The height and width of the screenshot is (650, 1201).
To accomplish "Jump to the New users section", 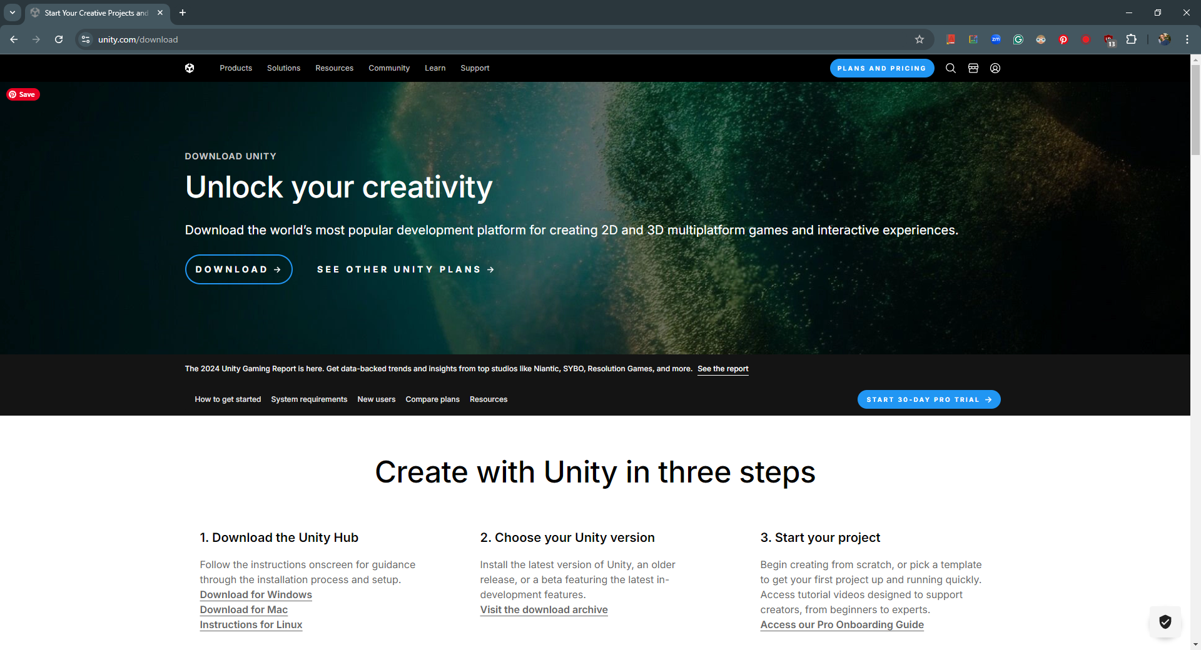I will pos(377,399).
